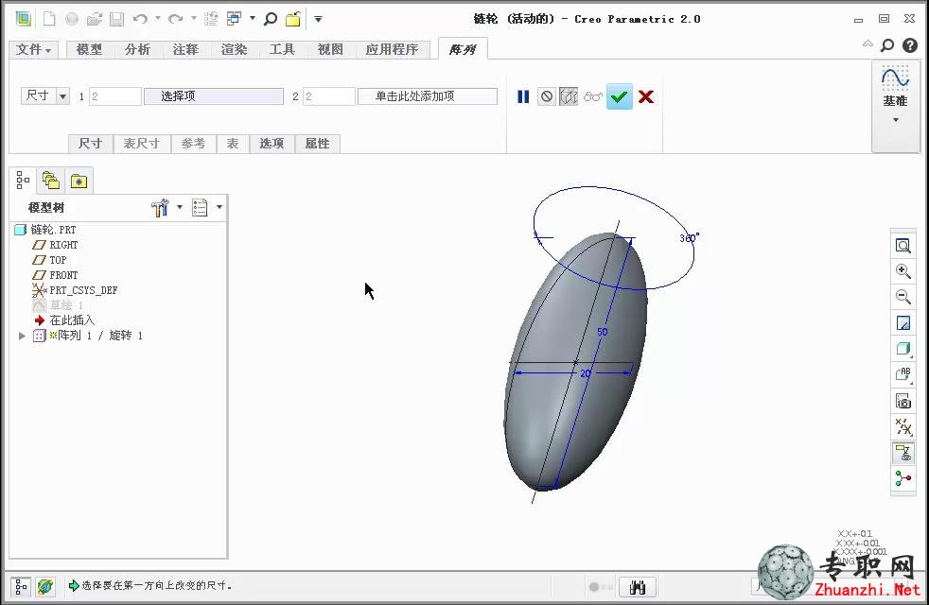Pause the pattern tool
Screen dimensions: 929x605
[523, 96]
